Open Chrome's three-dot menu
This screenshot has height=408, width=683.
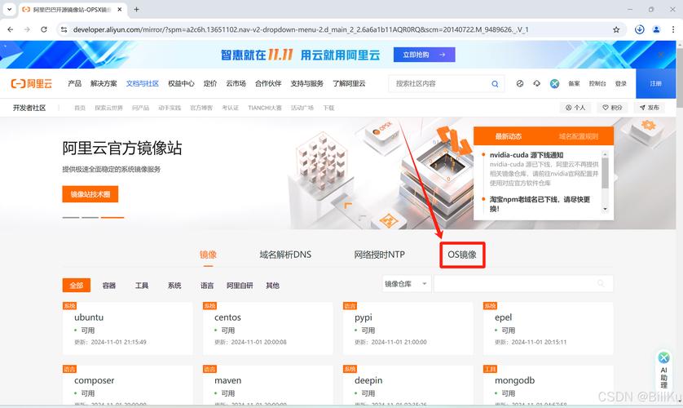pos(673,29)
